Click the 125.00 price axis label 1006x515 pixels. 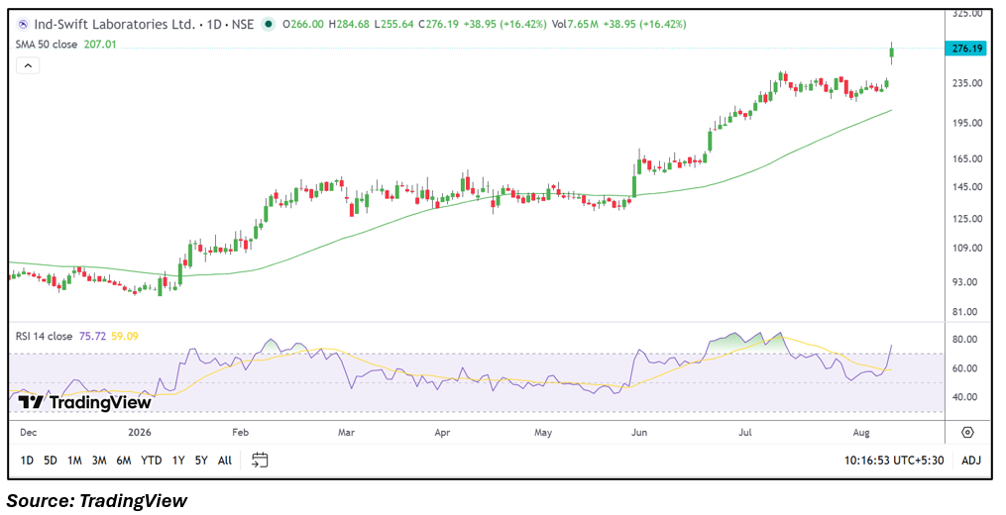point(967,219)
